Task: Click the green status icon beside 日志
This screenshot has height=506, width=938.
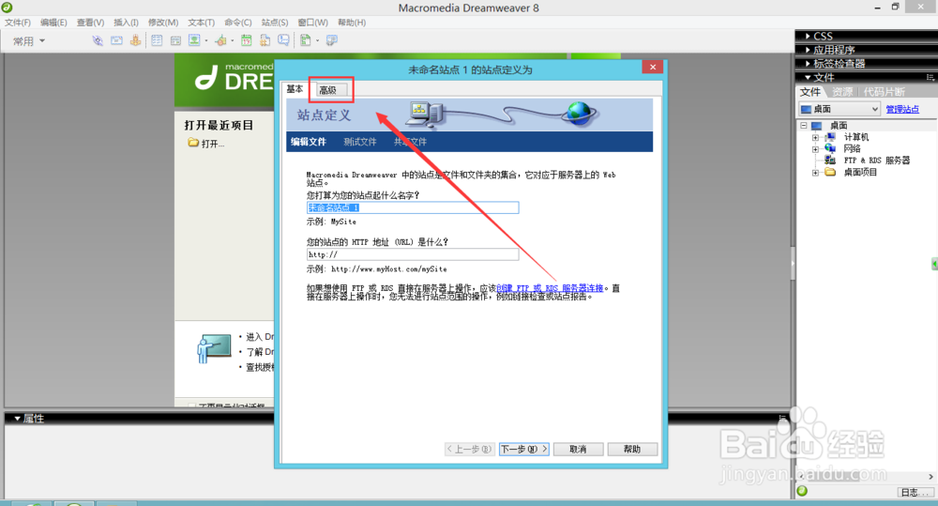Action: (802, 491)
